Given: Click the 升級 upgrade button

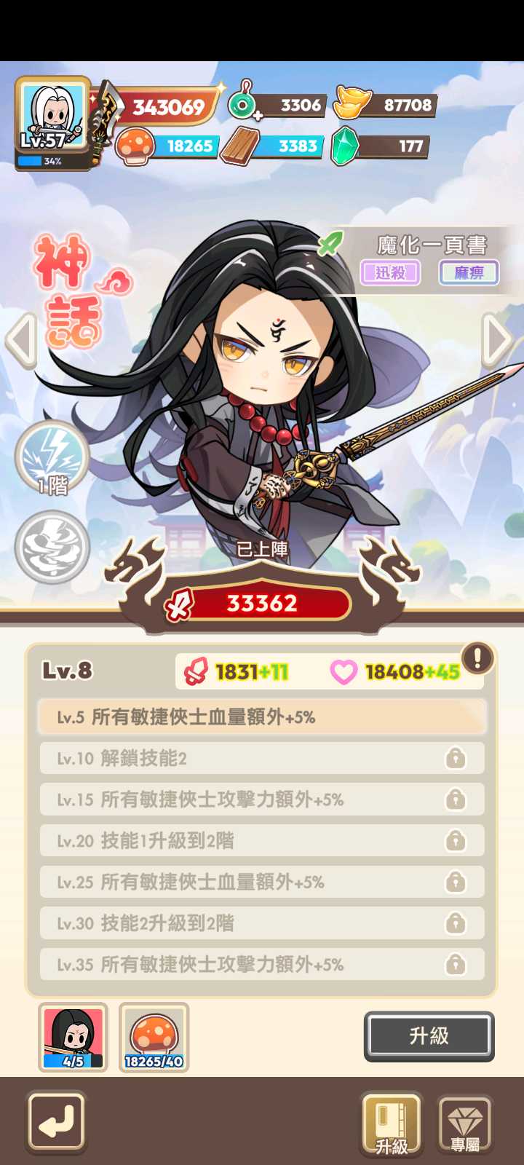Looking at the screenshot, I should [x=429, y=1036].
